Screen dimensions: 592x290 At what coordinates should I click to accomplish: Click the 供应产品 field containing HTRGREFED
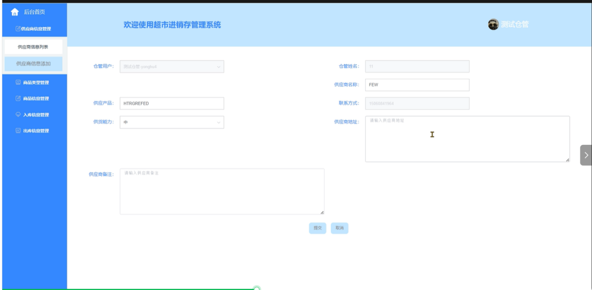point(172,104)
